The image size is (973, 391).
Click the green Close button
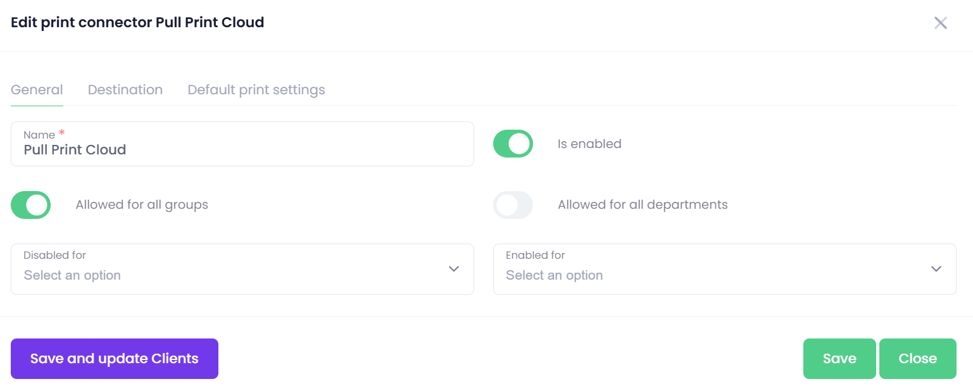point(917,359)
